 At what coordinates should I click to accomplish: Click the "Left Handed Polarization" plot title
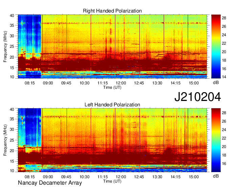112,105
